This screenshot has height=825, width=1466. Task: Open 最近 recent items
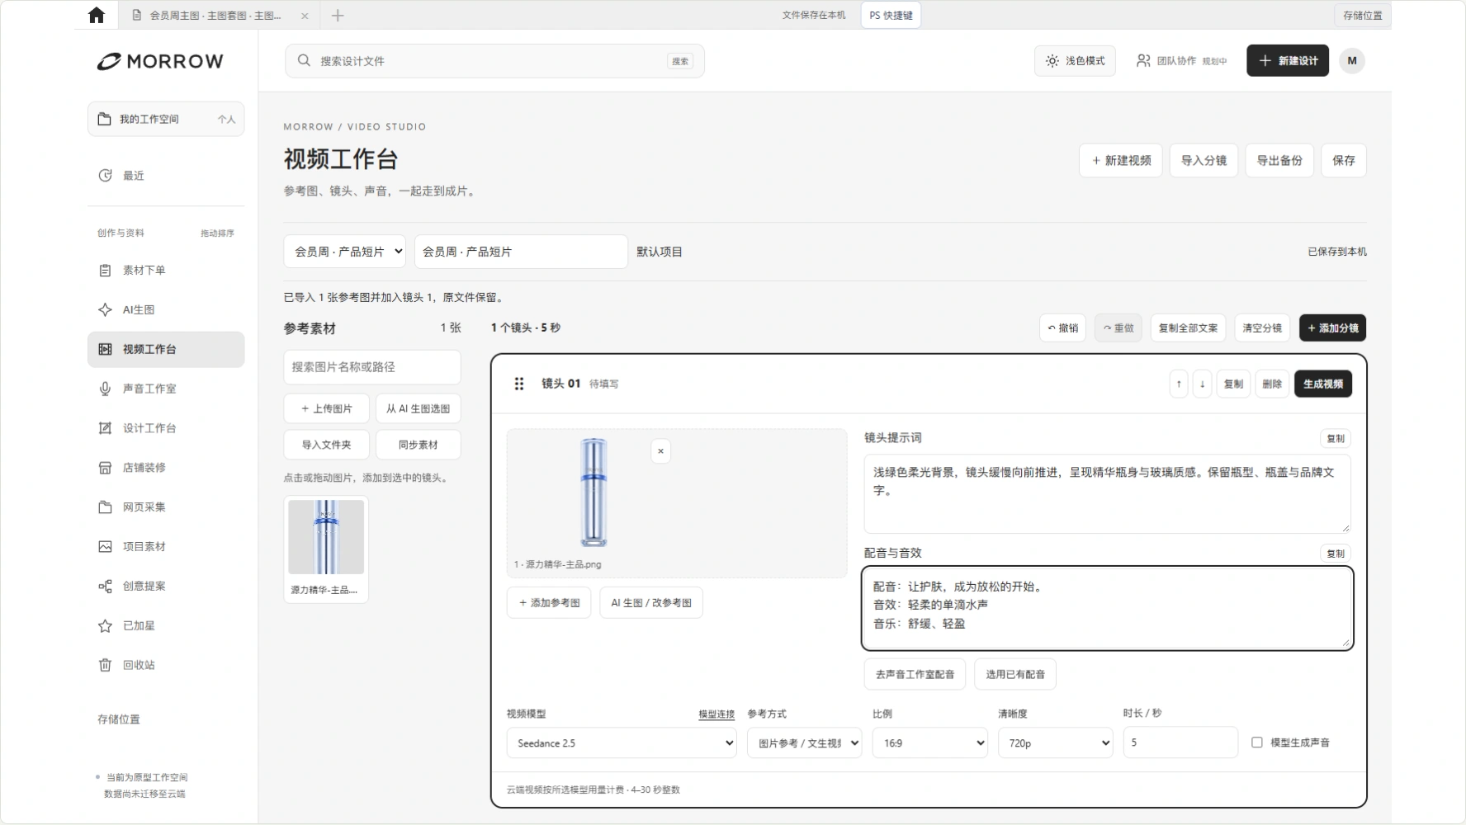pyautogui.click(x=166, y=176)
